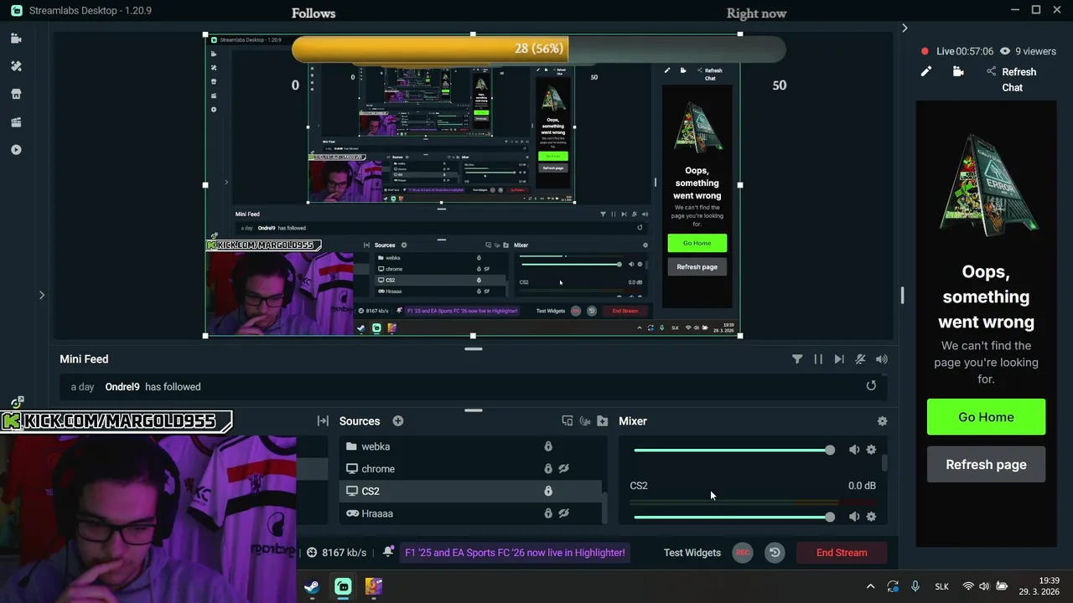Click the microphone tray icon
The height and width of the screenshot is (603, 1073).
pos(915,586)
